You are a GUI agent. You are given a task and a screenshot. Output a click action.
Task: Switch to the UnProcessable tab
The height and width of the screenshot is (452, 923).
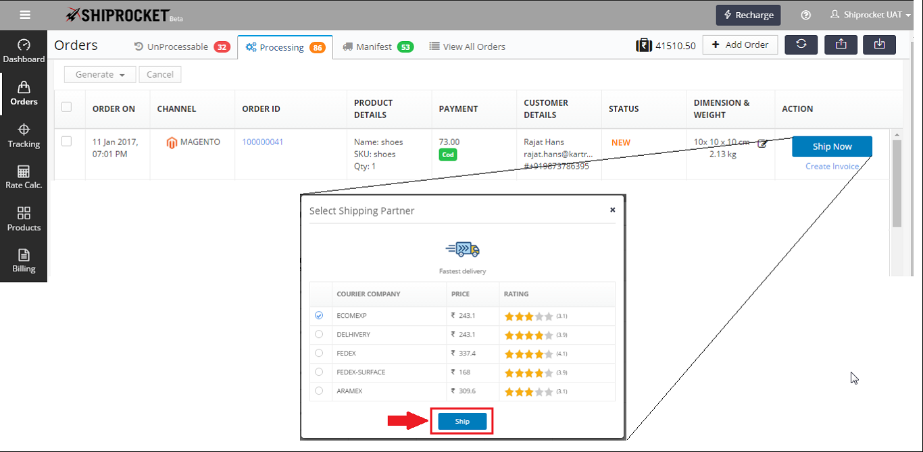click(182, 47)
